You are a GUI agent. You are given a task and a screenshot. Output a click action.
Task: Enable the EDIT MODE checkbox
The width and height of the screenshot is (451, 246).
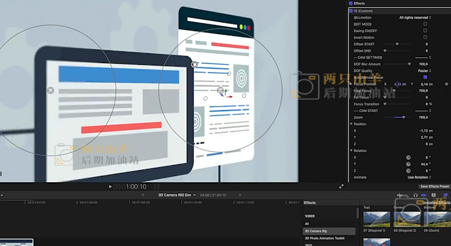pos(426,24)
